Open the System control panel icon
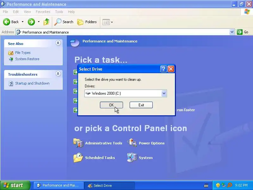253x190 pixels. pyautogui.click(x=132, y=157)
